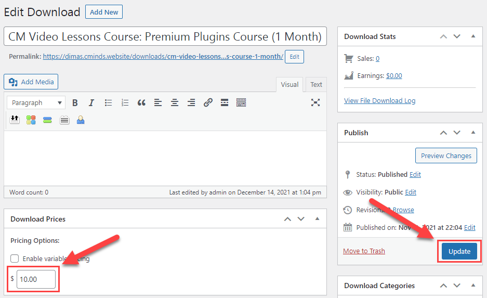The height and width of the screenshot is (298, 487).
Task: Click the shopping cart Sales icon
Action: tap(348, 58)
